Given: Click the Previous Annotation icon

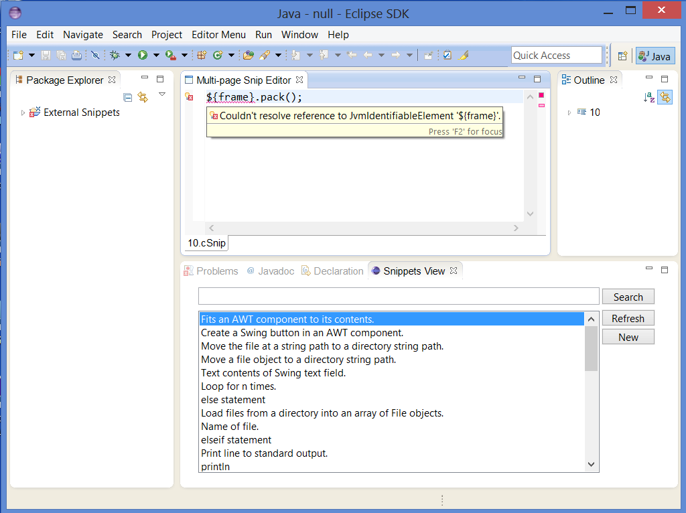Looking at the screenshot, I should [324, 55].
